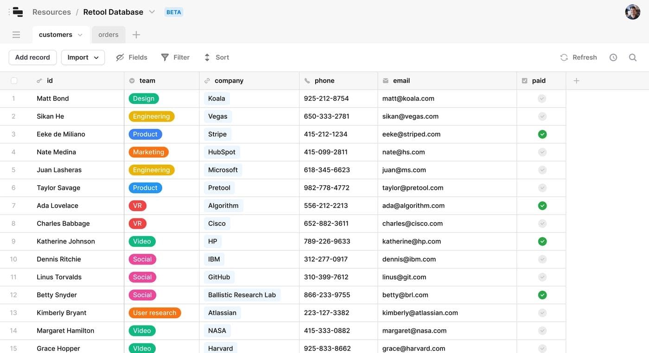The width and height of the screenshot is (649, 353).
Task: Open the Retool Database name dropdown
Action: pyautogui.click(x=152, y=12)
